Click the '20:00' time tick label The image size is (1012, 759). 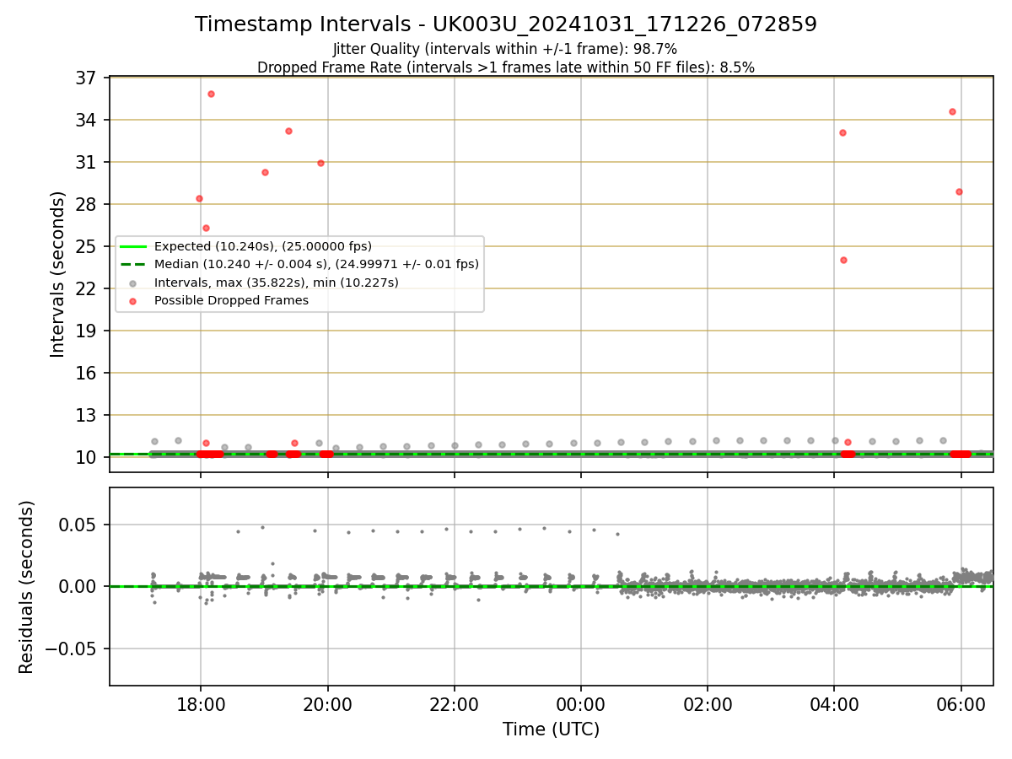point(327,703)
